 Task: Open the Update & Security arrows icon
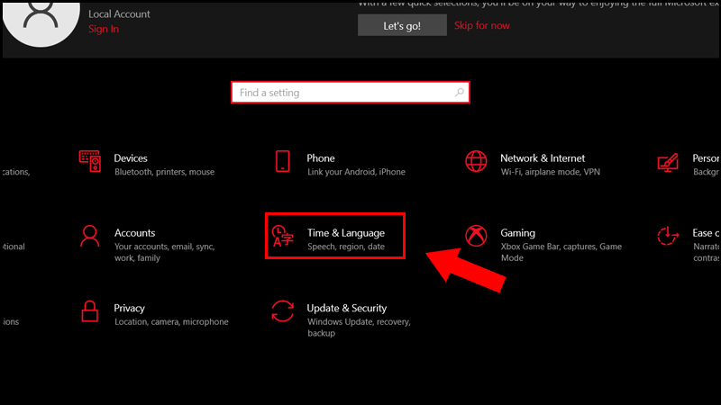pos(282,310)
